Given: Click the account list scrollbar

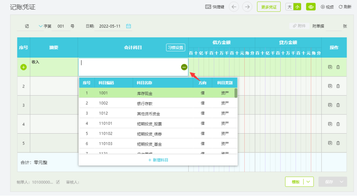Looking at the screenshot, I should coord(236,93).
